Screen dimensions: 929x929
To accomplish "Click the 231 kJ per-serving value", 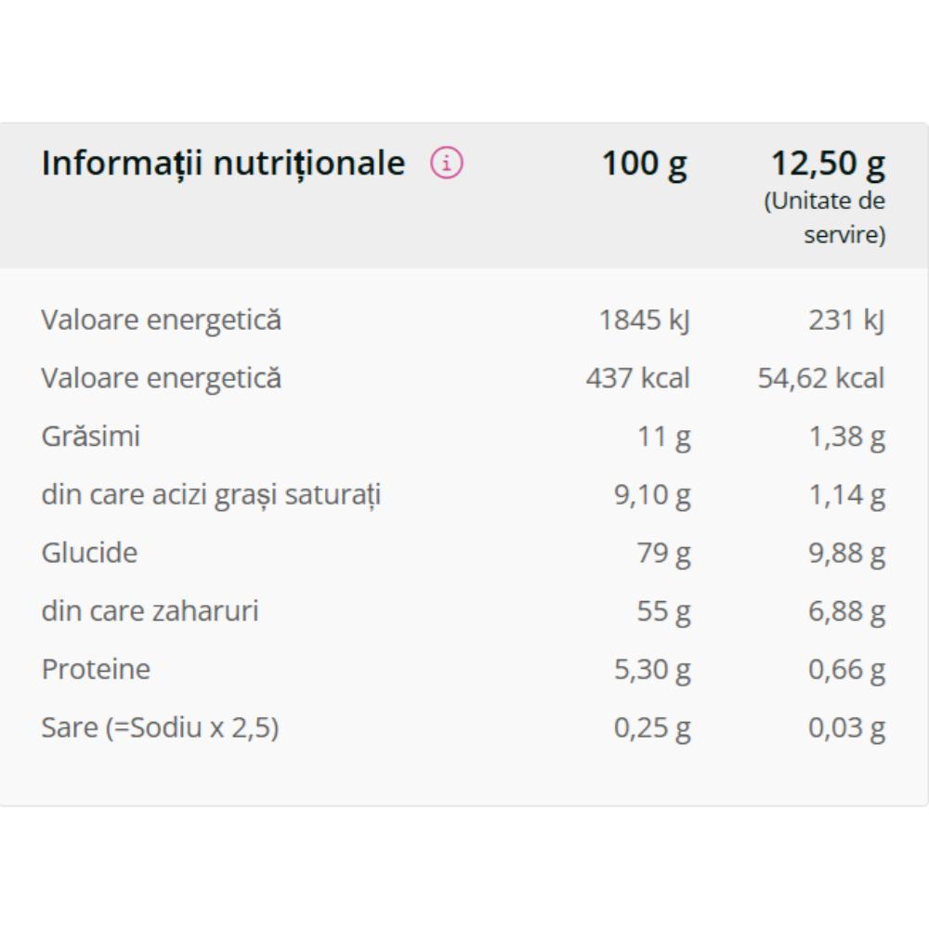I will pyautogui.click(x=845, y=321).
